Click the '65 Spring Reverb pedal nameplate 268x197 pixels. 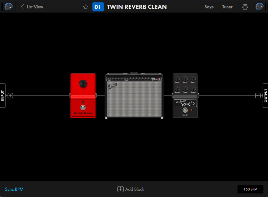(x=185, y=103)
